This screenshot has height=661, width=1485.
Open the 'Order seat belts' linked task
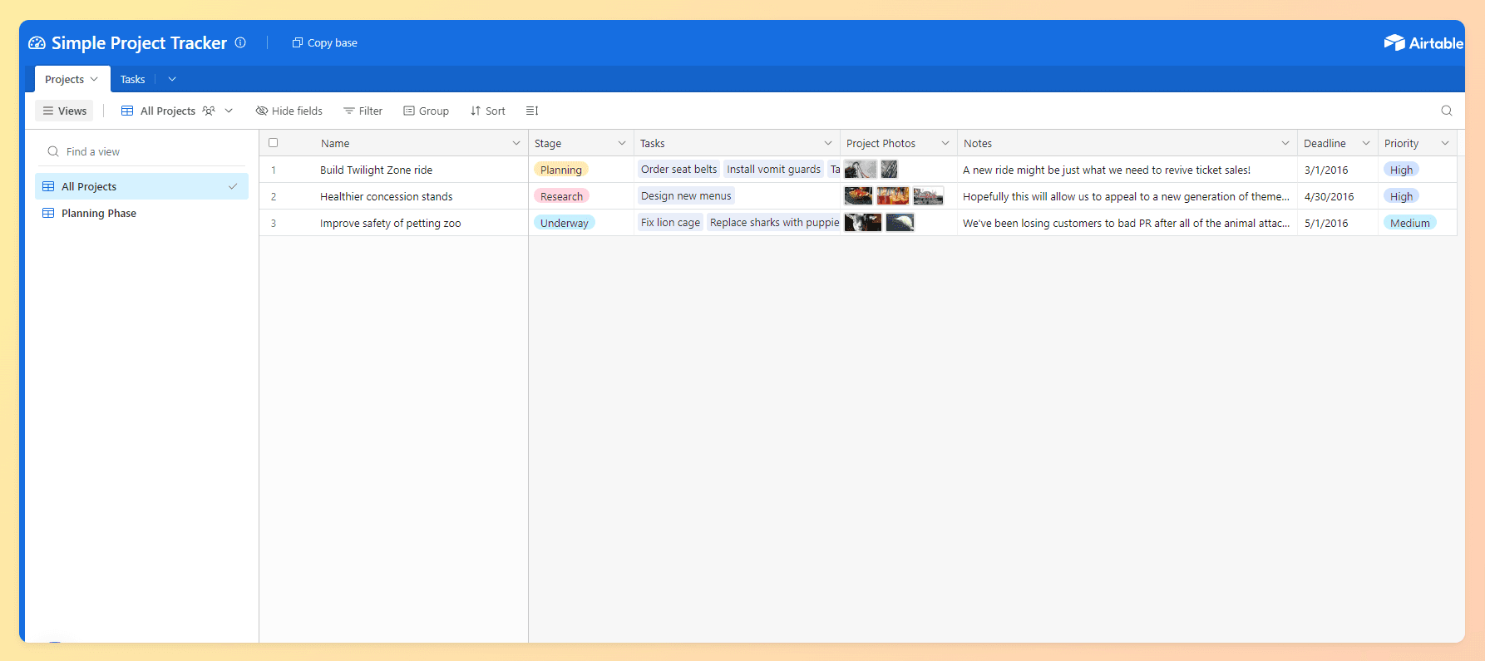pos(678,170)
